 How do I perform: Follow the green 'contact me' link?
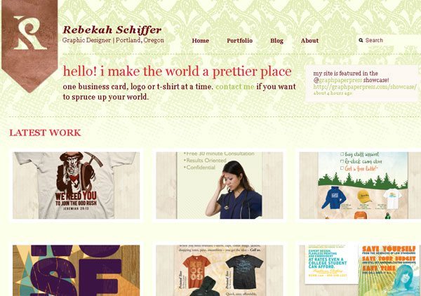[x=235, y=86]
